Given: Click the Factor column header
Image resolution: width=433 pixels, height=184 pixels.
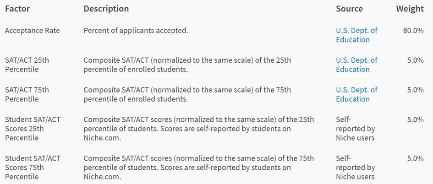Looking at the screenshot, I should [x=17, y=9].
